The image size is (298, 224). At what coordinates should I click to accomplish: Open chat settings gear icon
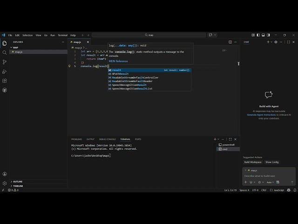tap(276, 42)
